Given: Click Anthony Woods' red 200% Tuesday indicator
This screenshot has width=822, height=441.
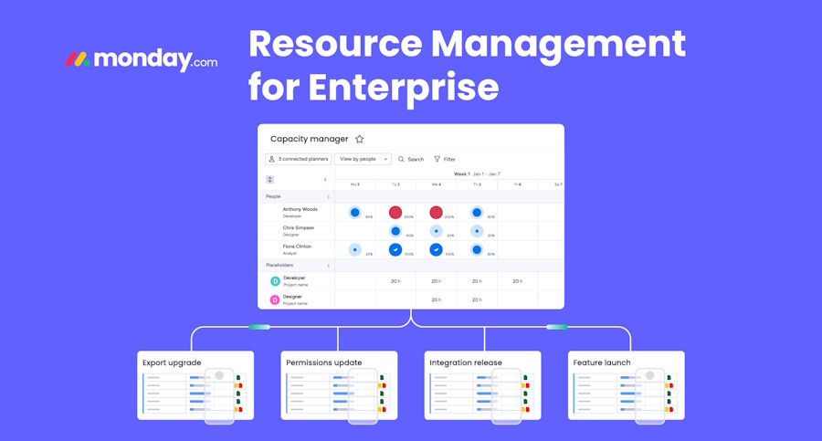Looking at the screenshot, I should click(x=395, y=213).
